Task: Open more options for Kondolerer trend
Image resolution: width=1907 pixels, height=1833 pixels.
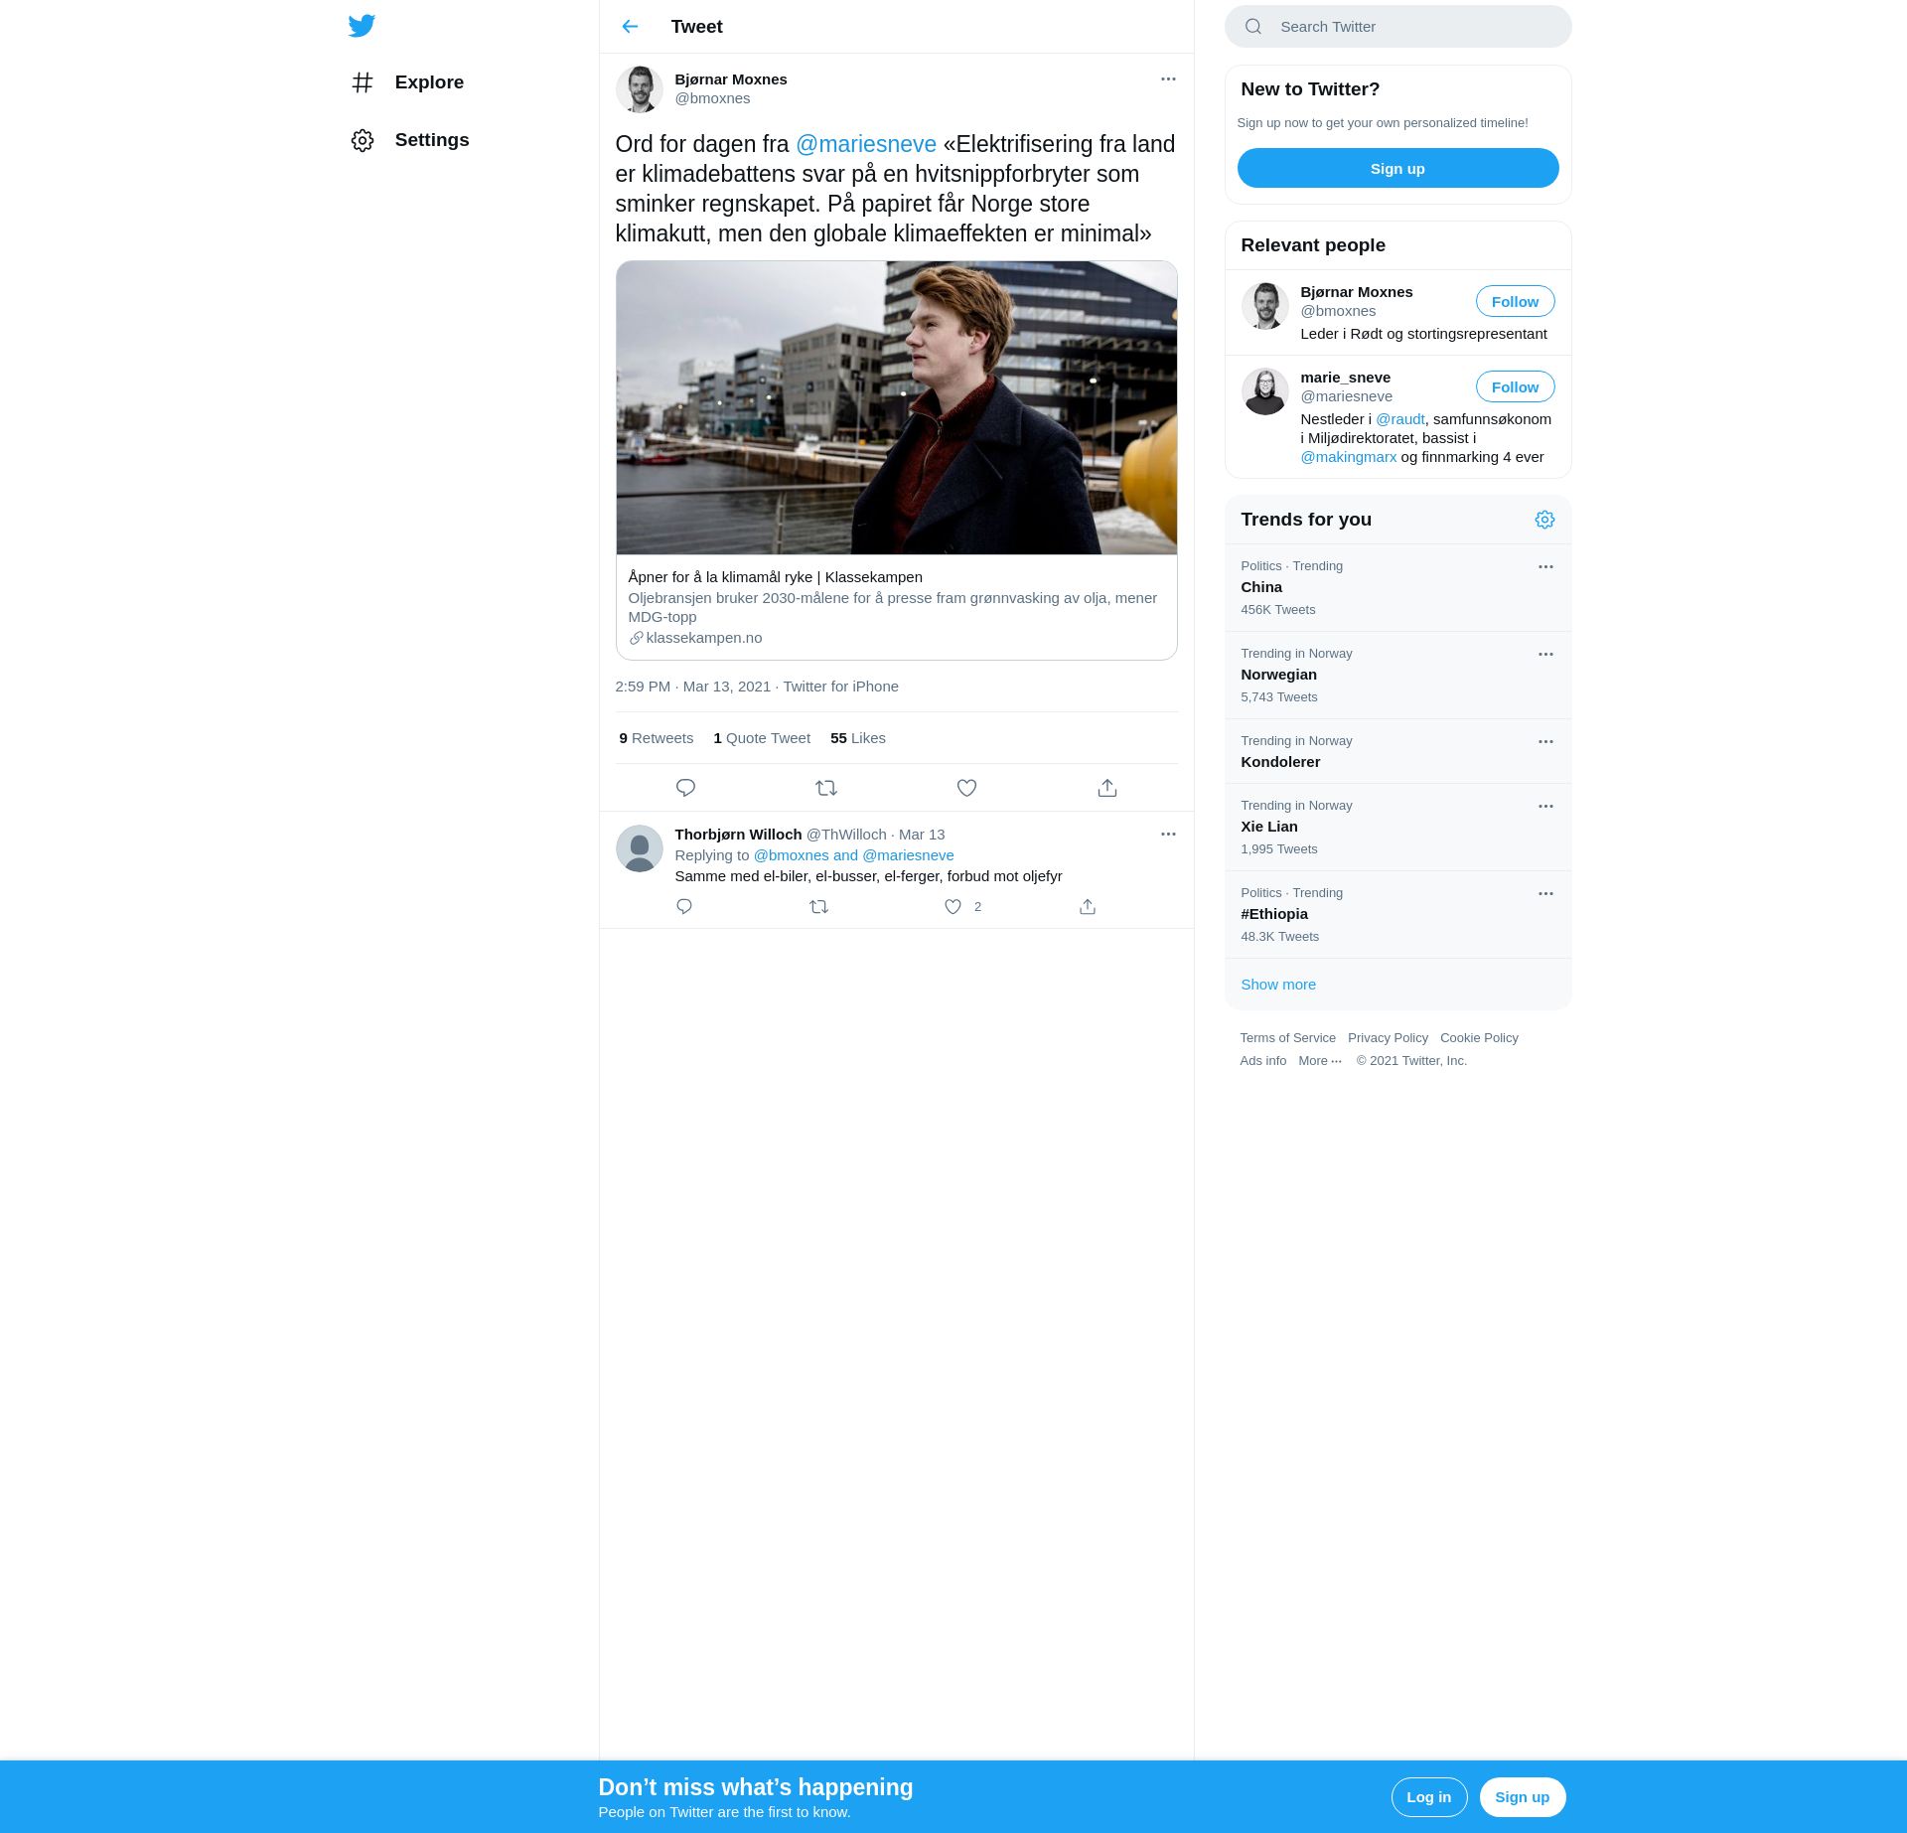Action: 1545,742
